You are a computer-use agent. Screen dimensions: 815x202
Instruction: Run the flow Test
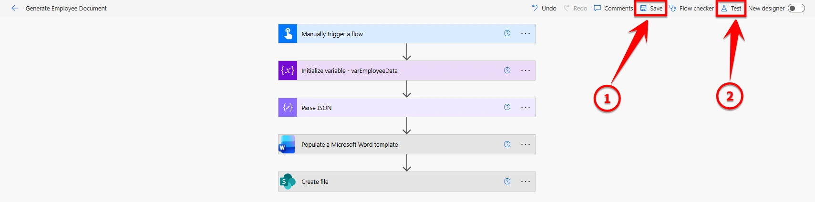pyautogui.click(x=731, y=8)
